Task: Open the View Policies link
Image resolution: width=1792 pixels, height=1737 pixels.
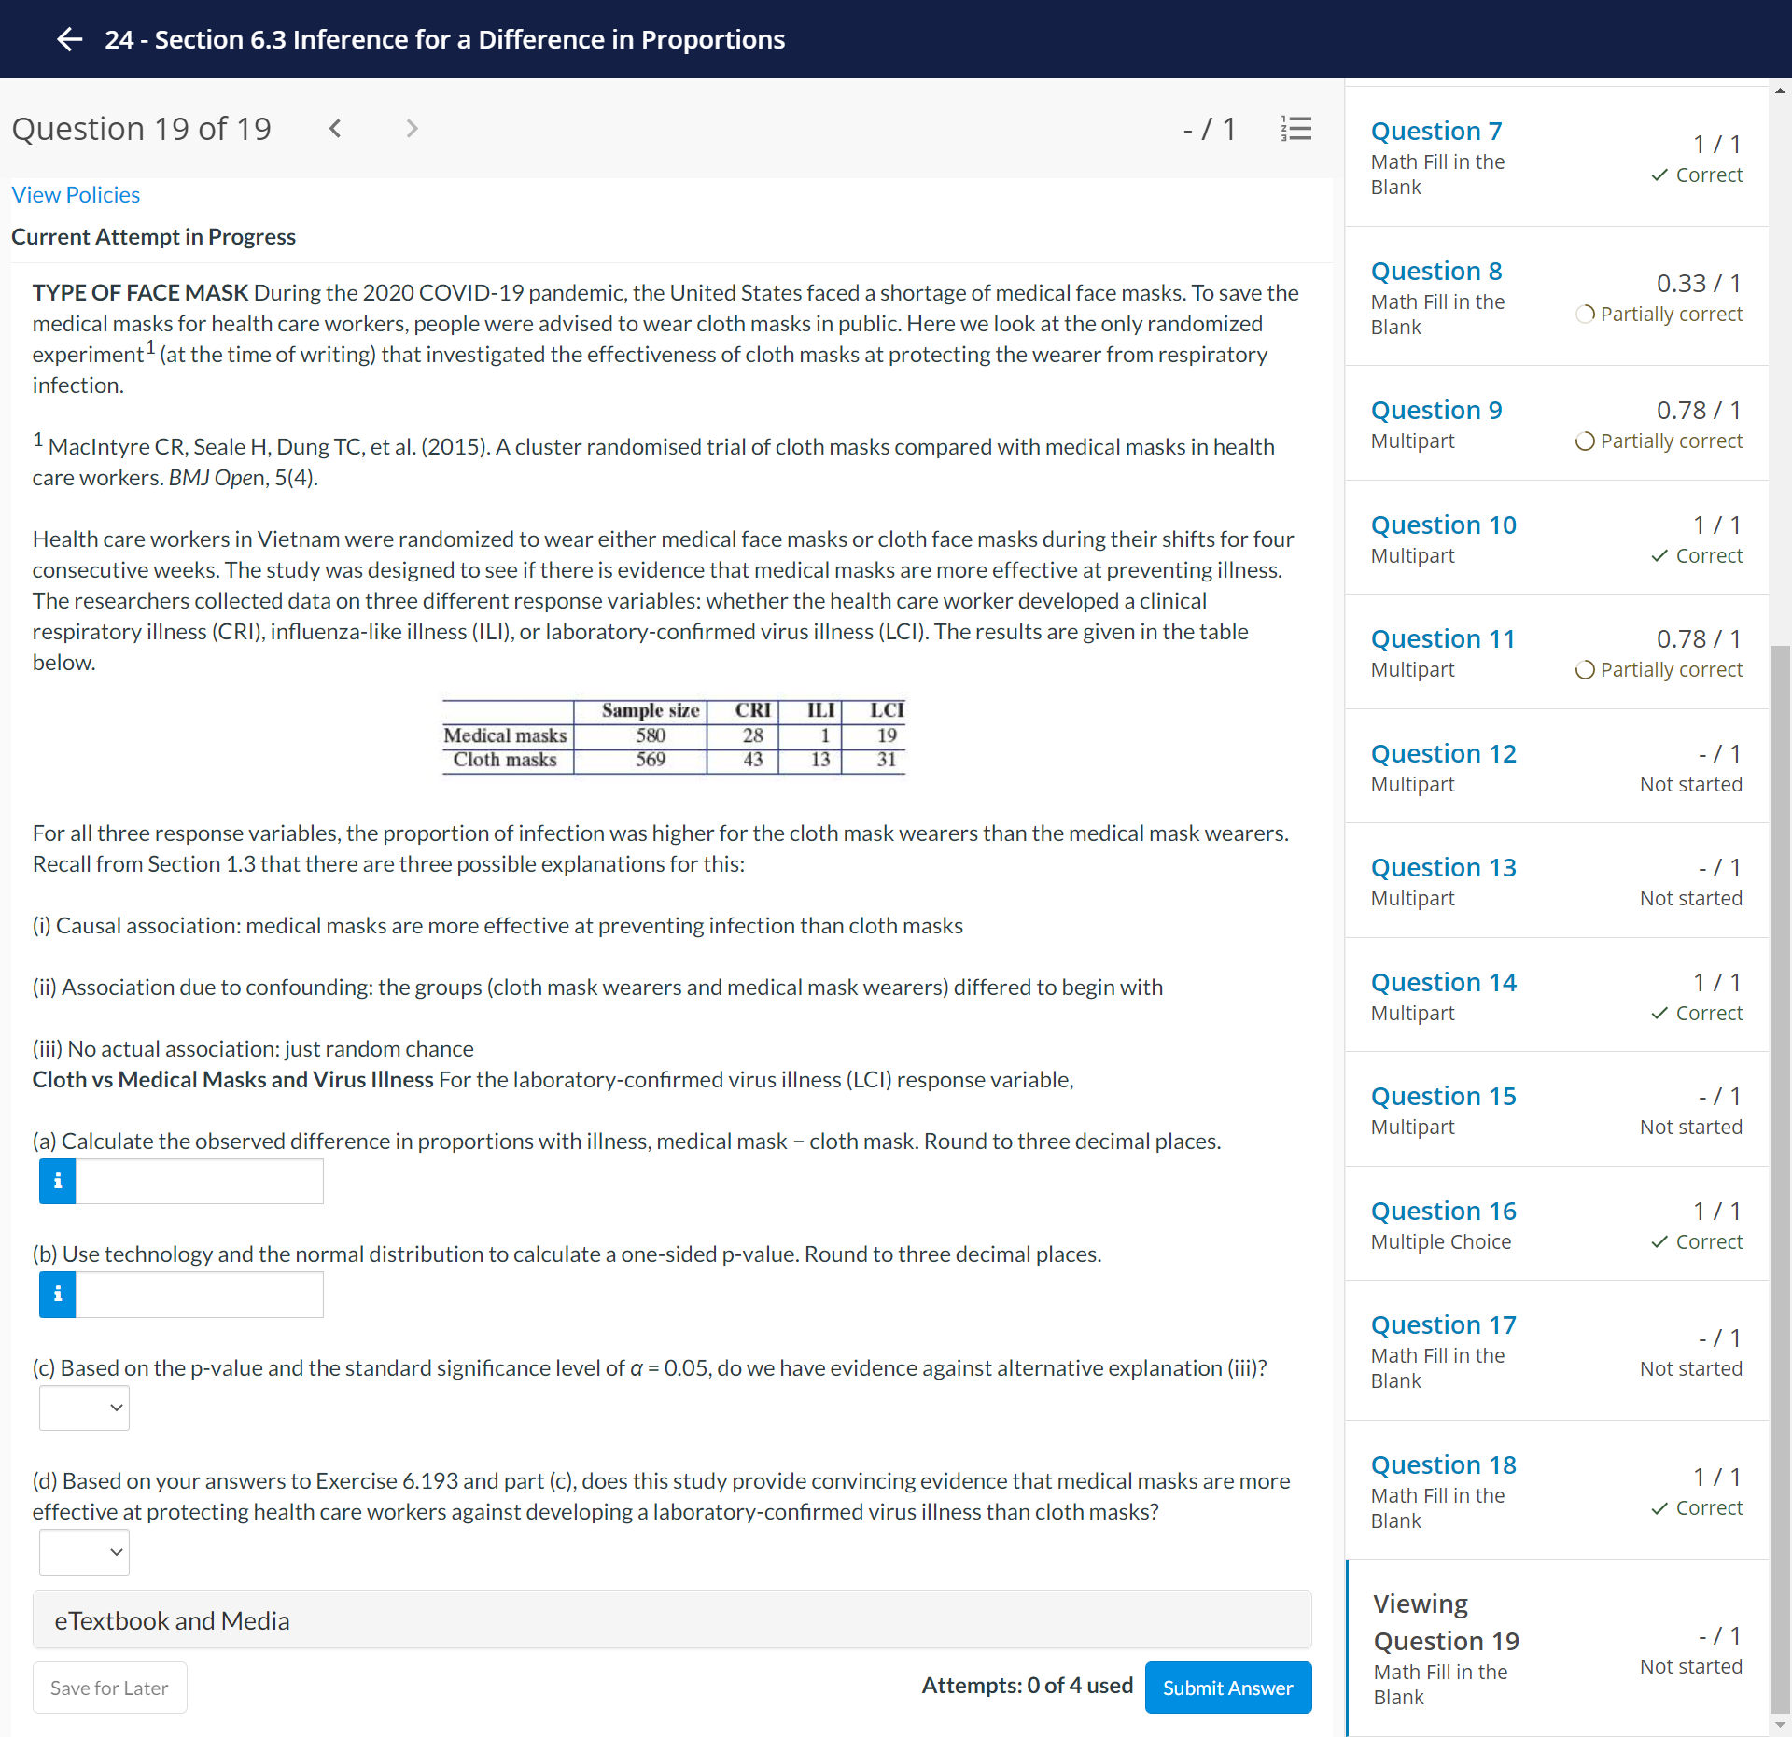Action: pos(76,194)
